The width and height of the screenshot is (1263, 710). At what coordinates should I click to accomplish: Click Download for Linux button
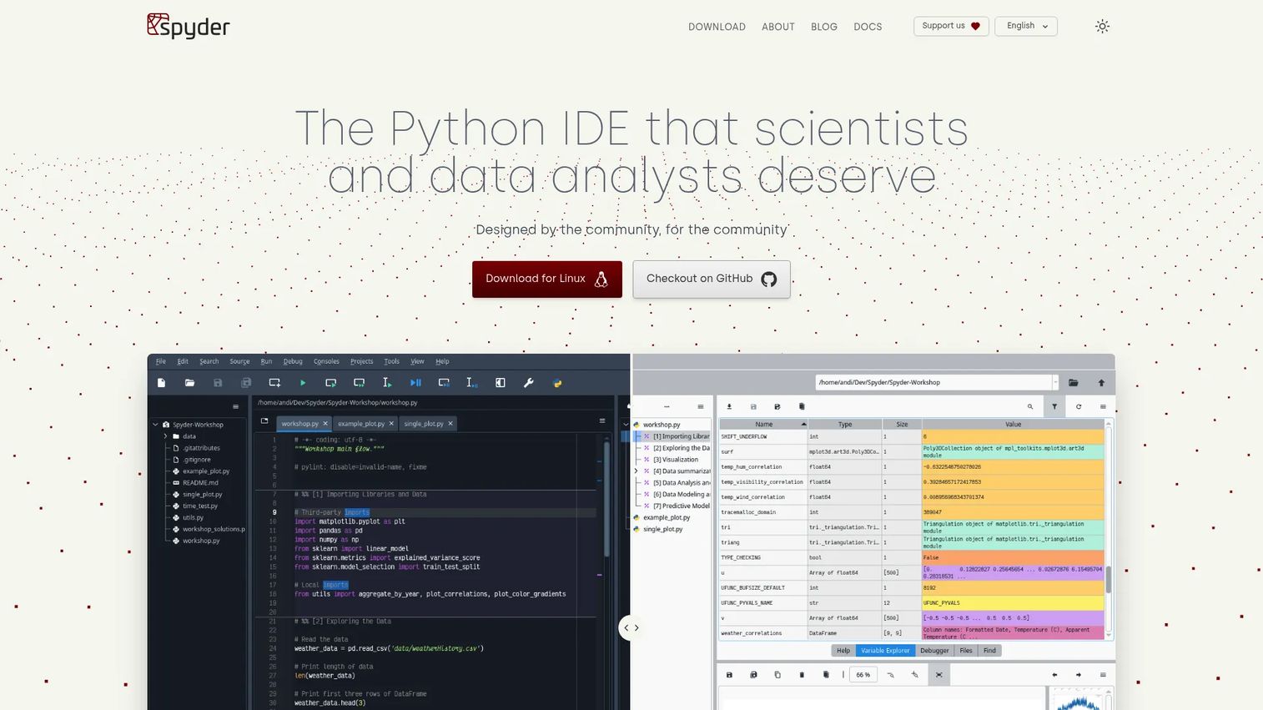(547, 279)
